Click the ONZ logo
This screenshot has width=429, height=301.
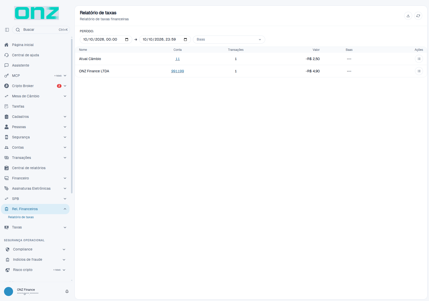tap(37, 13)
